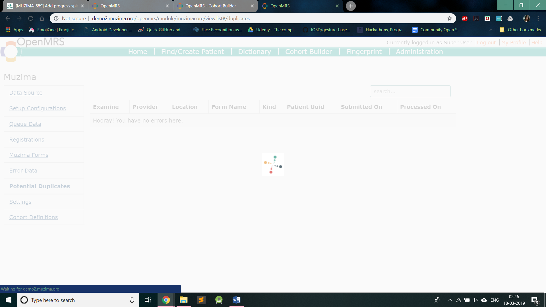Open Microsoft Word from the taskbar
Viewport: 546px width, 307px height.
click(237, 300)
